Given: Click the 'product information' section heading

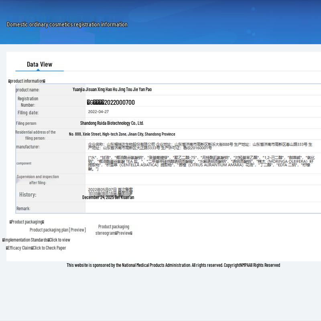Looking at the screenshot, I should coord(27,81).
